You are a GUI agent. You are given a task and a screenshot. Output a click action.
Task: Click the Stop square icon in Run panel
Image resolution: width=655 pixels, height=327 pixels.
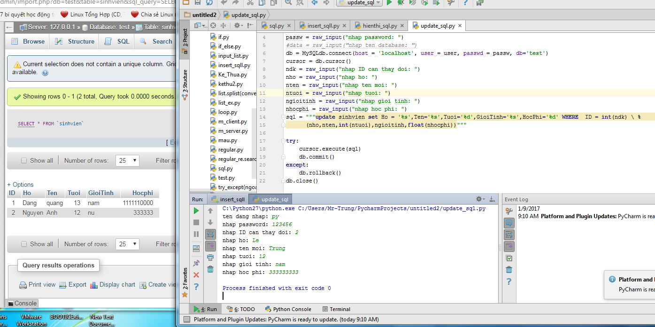[196, 222]
